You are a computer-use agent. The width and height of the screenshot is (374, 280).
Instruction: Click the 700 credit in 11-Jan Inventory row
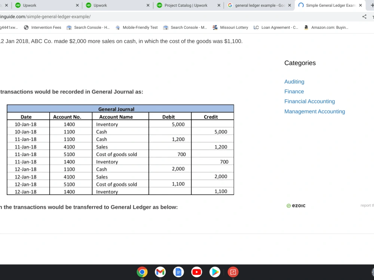click(x=224, y=162)
